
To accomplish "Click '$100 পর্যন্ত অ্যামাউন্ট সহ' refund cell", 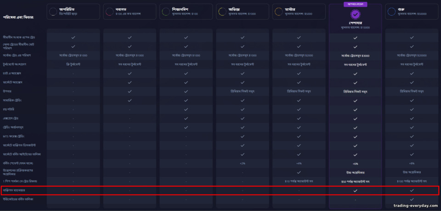I will (412, 182).
